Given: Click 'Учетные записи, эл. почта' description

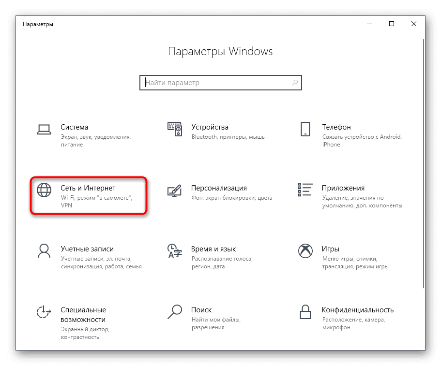Looking at the screenshot, I should click(101, 263).
